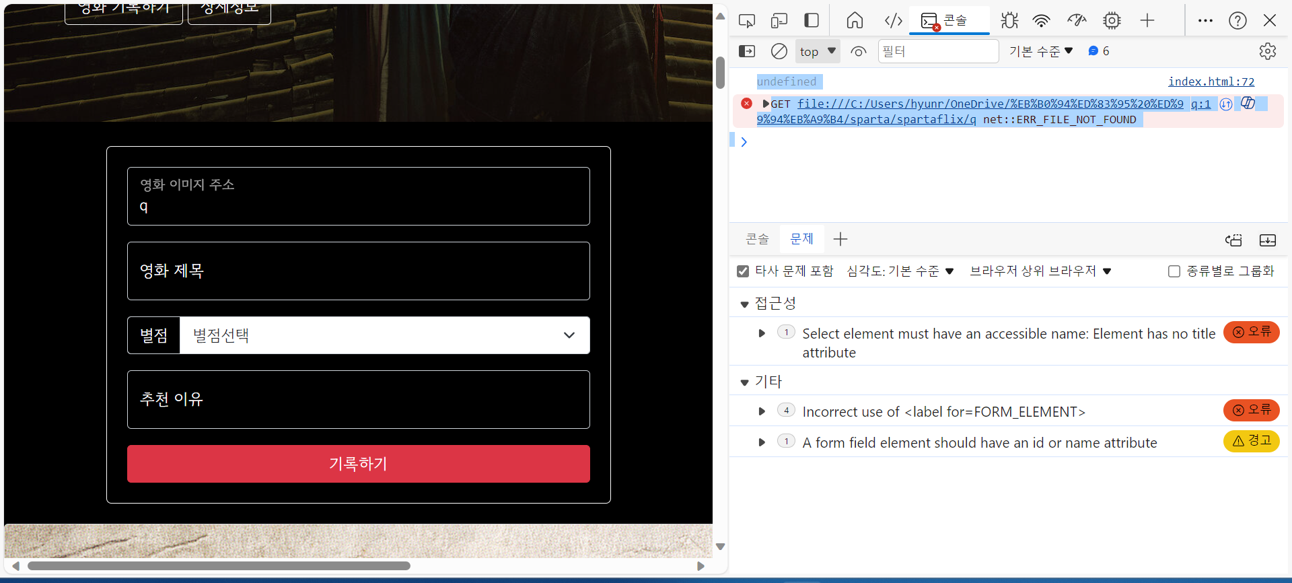
Task: Click the yellow warning badge
Action: (1252, 441)
